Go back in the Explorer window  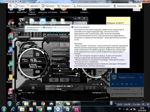tap(27, 23)
